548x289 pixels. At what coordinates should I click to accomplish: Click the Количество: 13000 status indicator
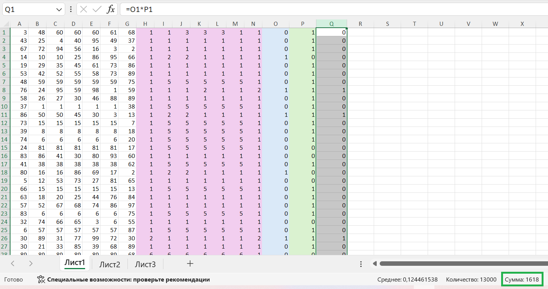tap(471, 280)
